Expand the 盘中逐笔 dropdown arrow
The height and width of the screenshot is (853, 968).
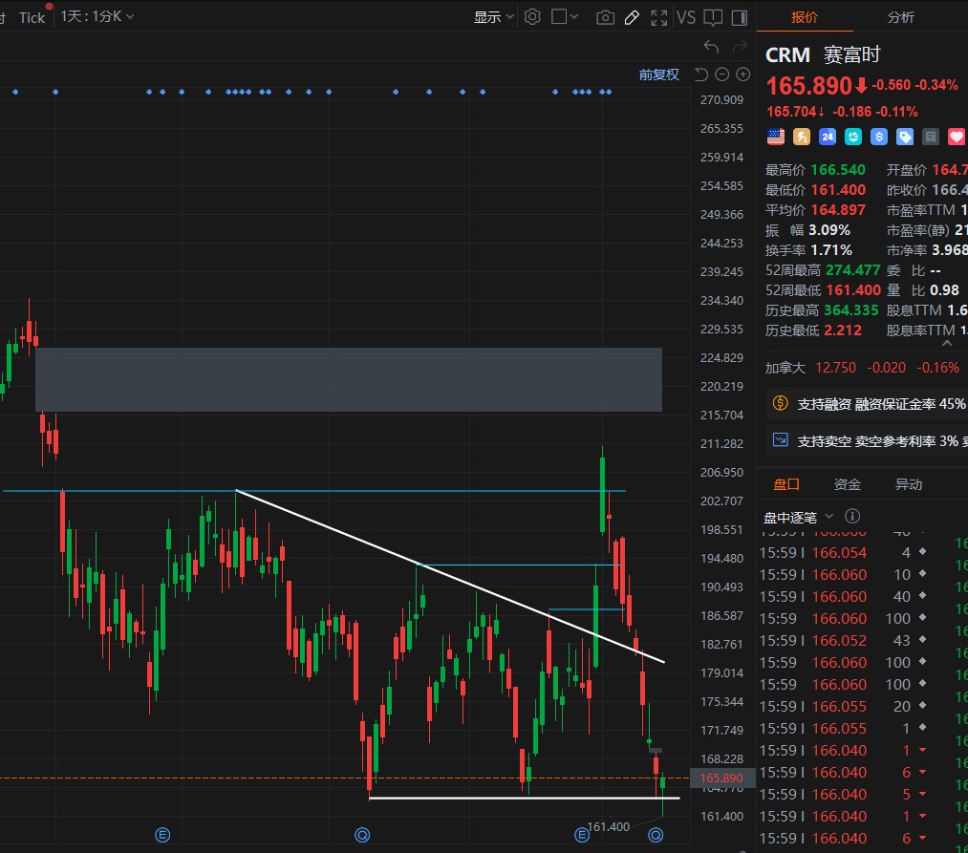[829, 516]
